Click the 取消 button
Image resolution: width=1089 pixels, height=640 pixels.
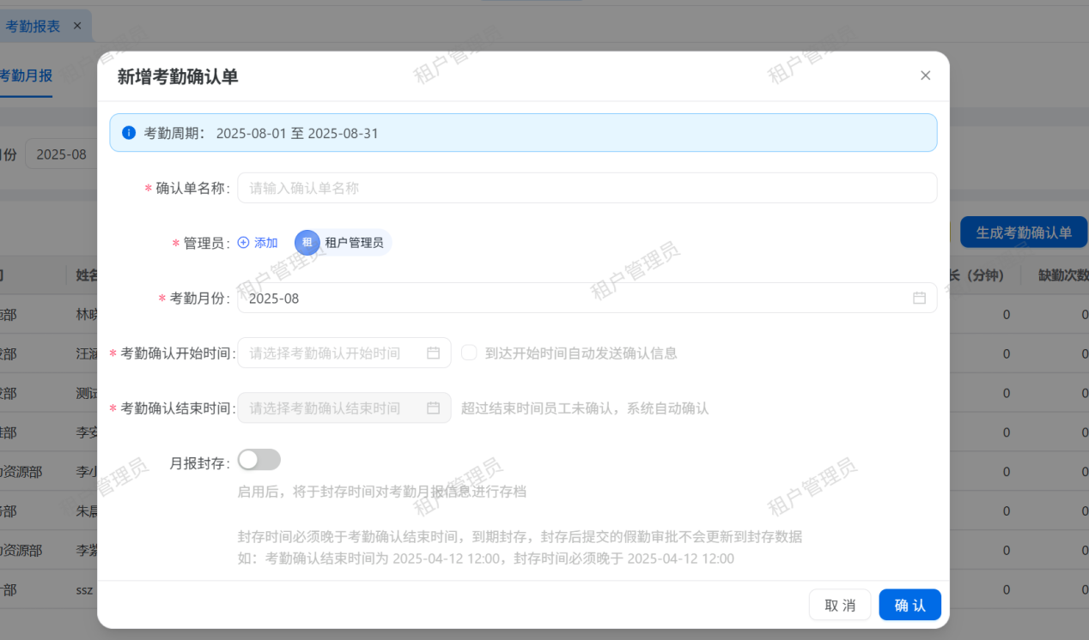840,605
